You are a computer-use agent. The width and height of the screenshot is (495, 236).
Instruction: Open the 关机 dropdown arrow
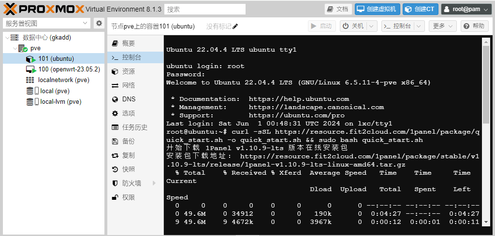[x=372, y=26]
